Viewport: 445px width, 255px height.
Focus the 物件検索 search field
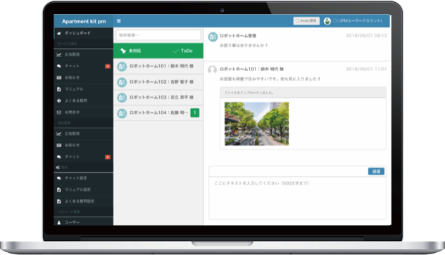click(x=158, y=35)
